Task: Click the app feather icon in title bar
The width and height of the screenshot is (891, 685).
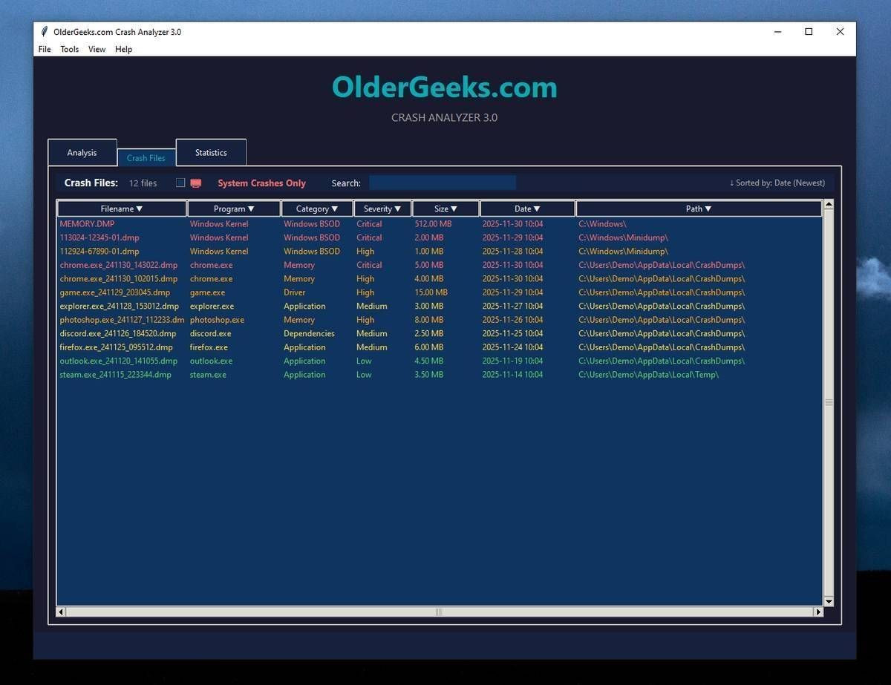Action: tap(45, 32)
